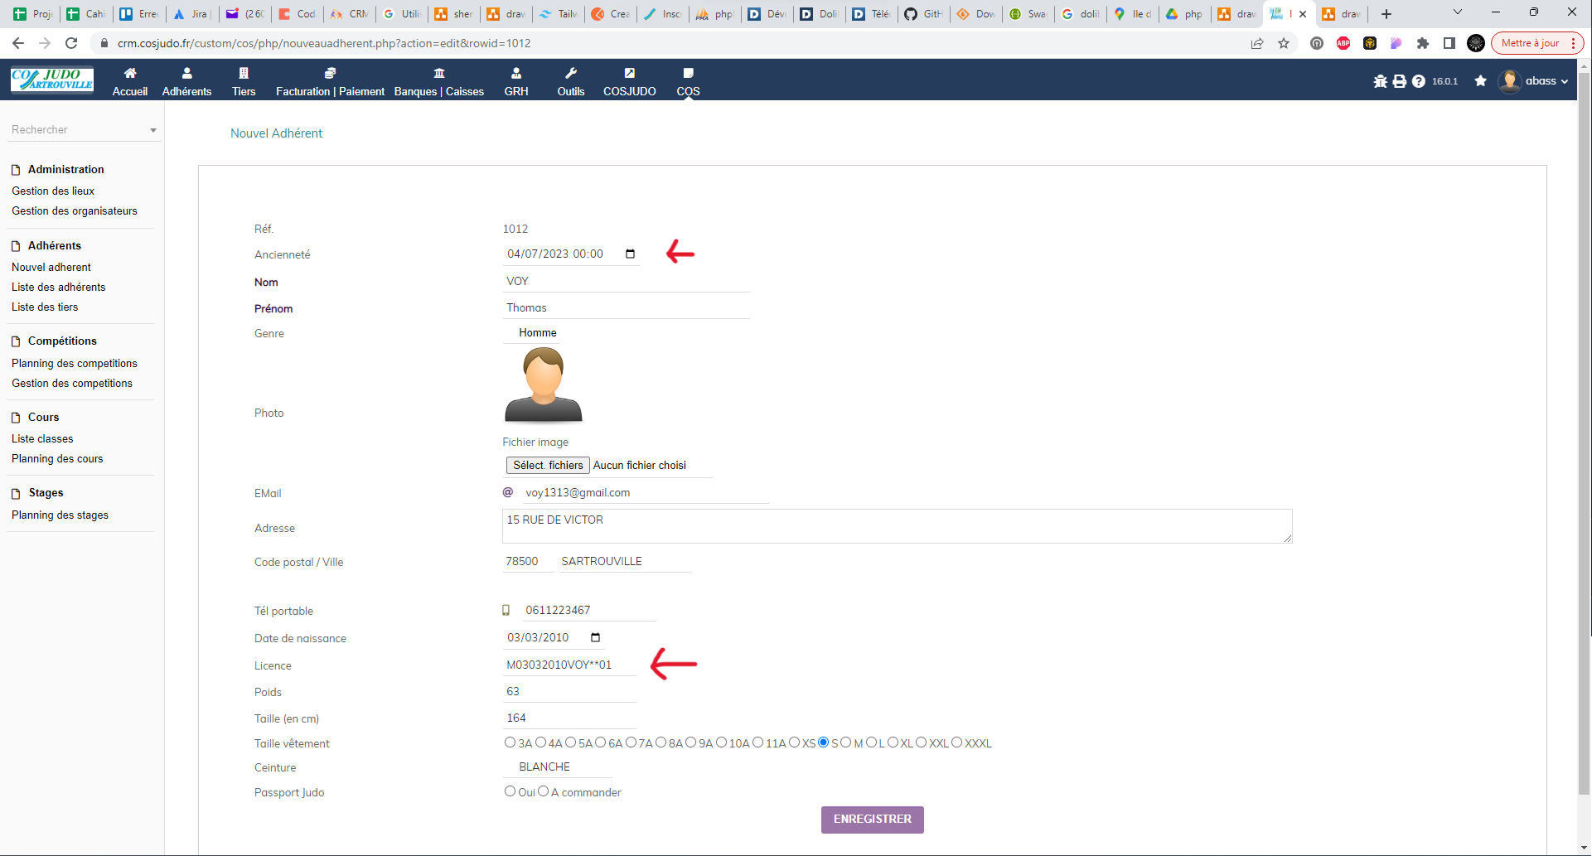The height and width of the screenshot is (856, 1592).
Task: Click the bookmarks star in top bar
Action: (1481, 81)
